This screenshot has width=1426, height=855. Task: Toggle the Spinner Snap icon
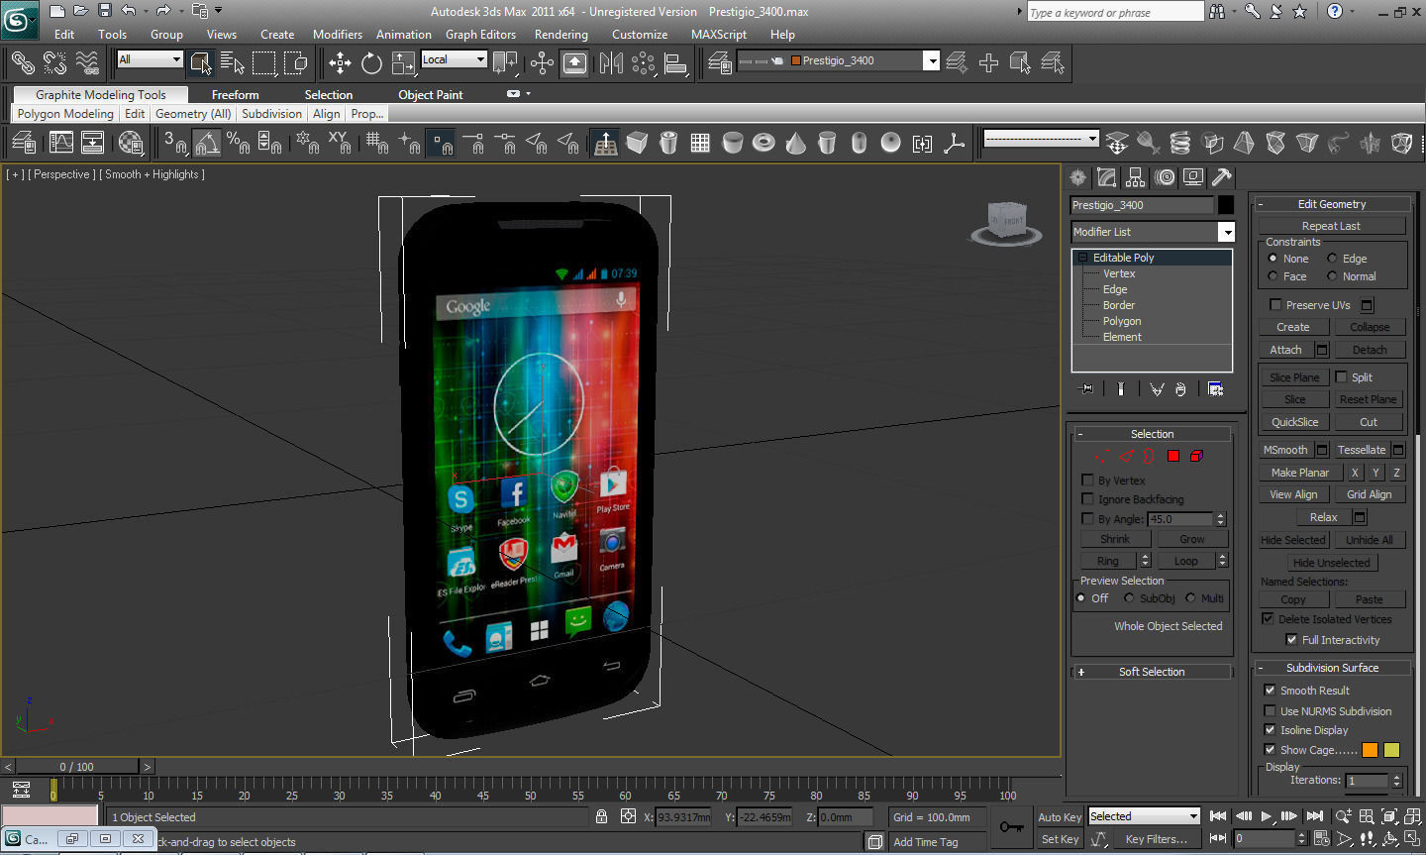[x=269, y=143]
